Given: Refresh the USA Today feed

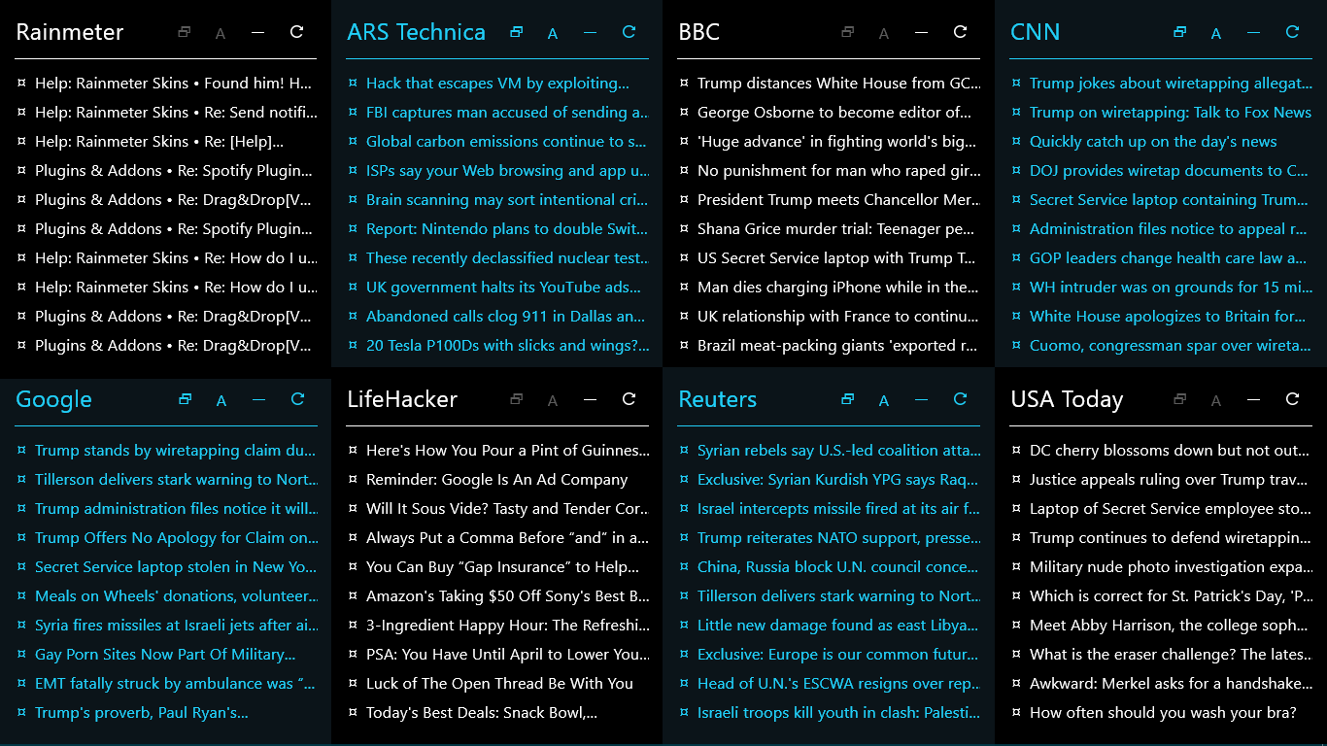Looking at the screenshot, I should click(x=1293, y=399).
